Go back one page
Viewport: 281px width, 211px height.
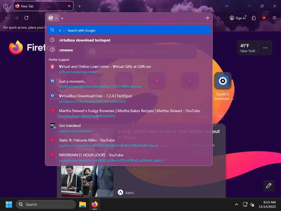pos(7,18)
